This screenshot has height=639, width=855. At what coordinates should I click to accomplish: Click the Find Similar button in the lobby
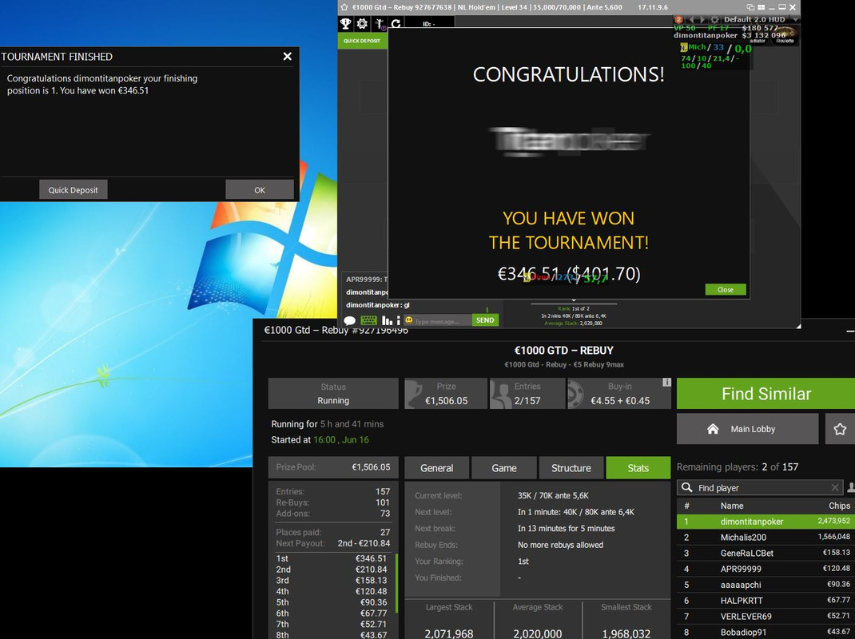click(766, 394)
